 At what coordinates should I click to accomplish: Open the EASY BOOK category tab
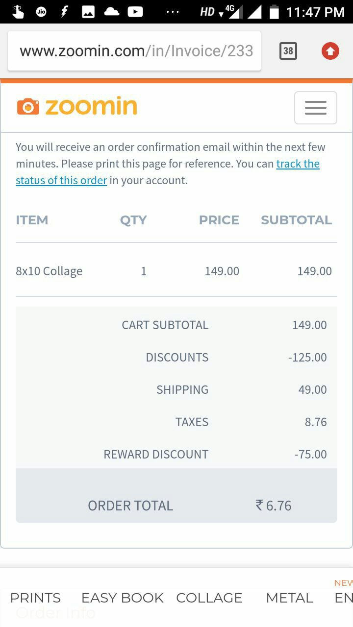122,598
